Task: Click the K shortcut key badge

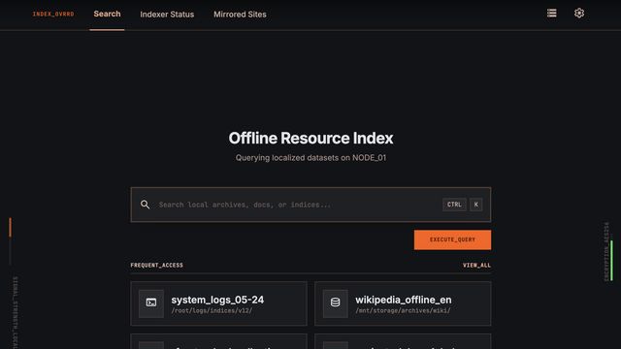Action: 476,205
